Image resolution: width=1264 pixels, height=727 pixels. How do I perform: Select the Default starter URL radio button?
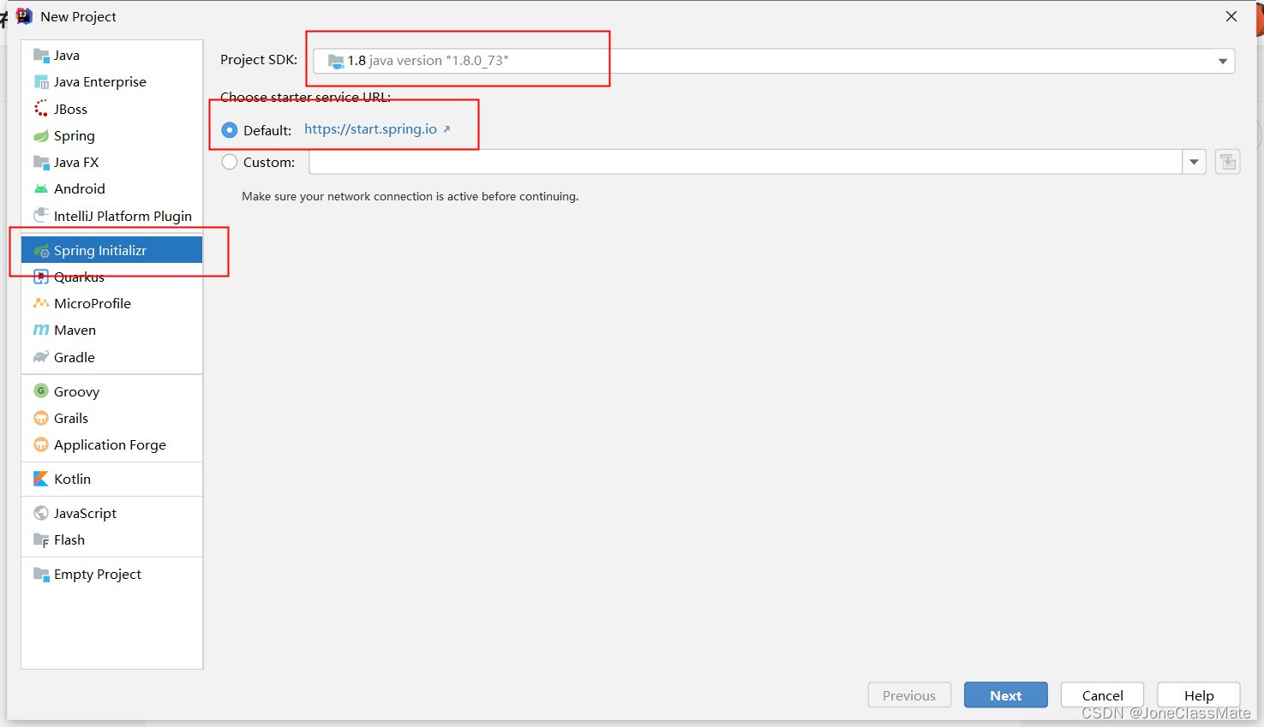click(x=230, y=130)
